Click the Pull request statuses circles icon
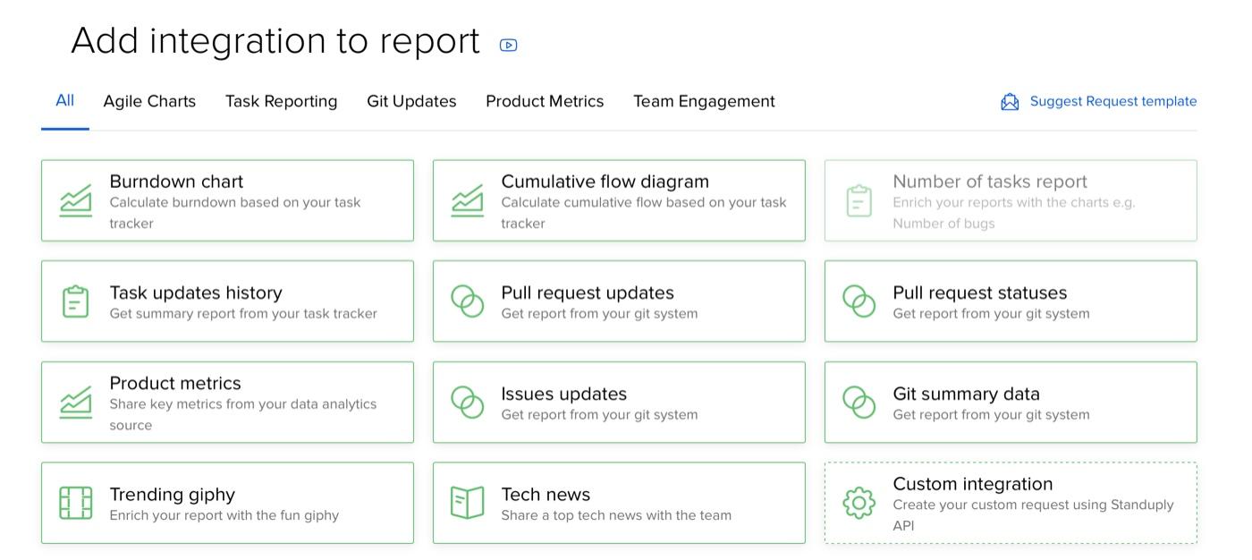 [859, 301]
